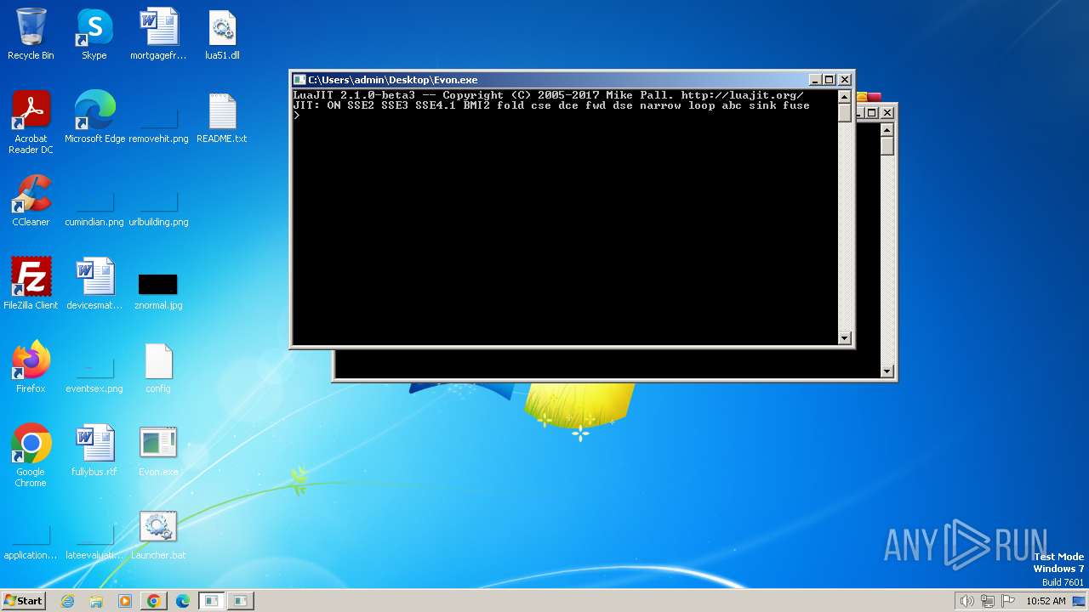Close the background console window

click(887, 112)
